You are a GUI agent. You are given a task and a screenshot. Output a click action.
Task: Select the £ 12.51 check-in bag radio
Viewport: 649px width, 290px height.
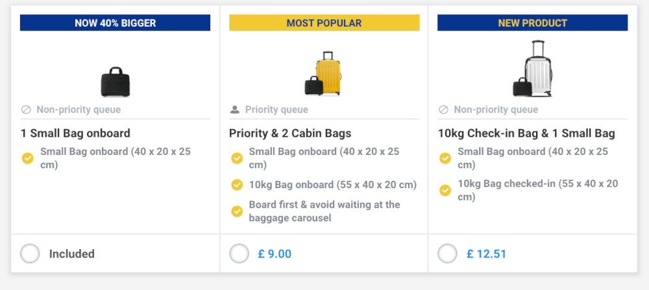[x=447, y=254]
